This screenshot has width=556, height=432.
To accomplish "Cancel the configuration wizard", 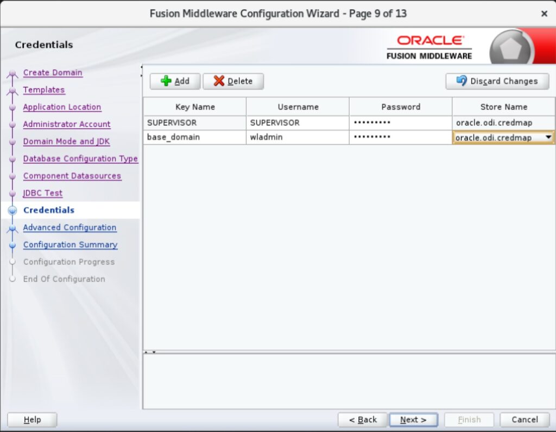I will pos(525,420).
